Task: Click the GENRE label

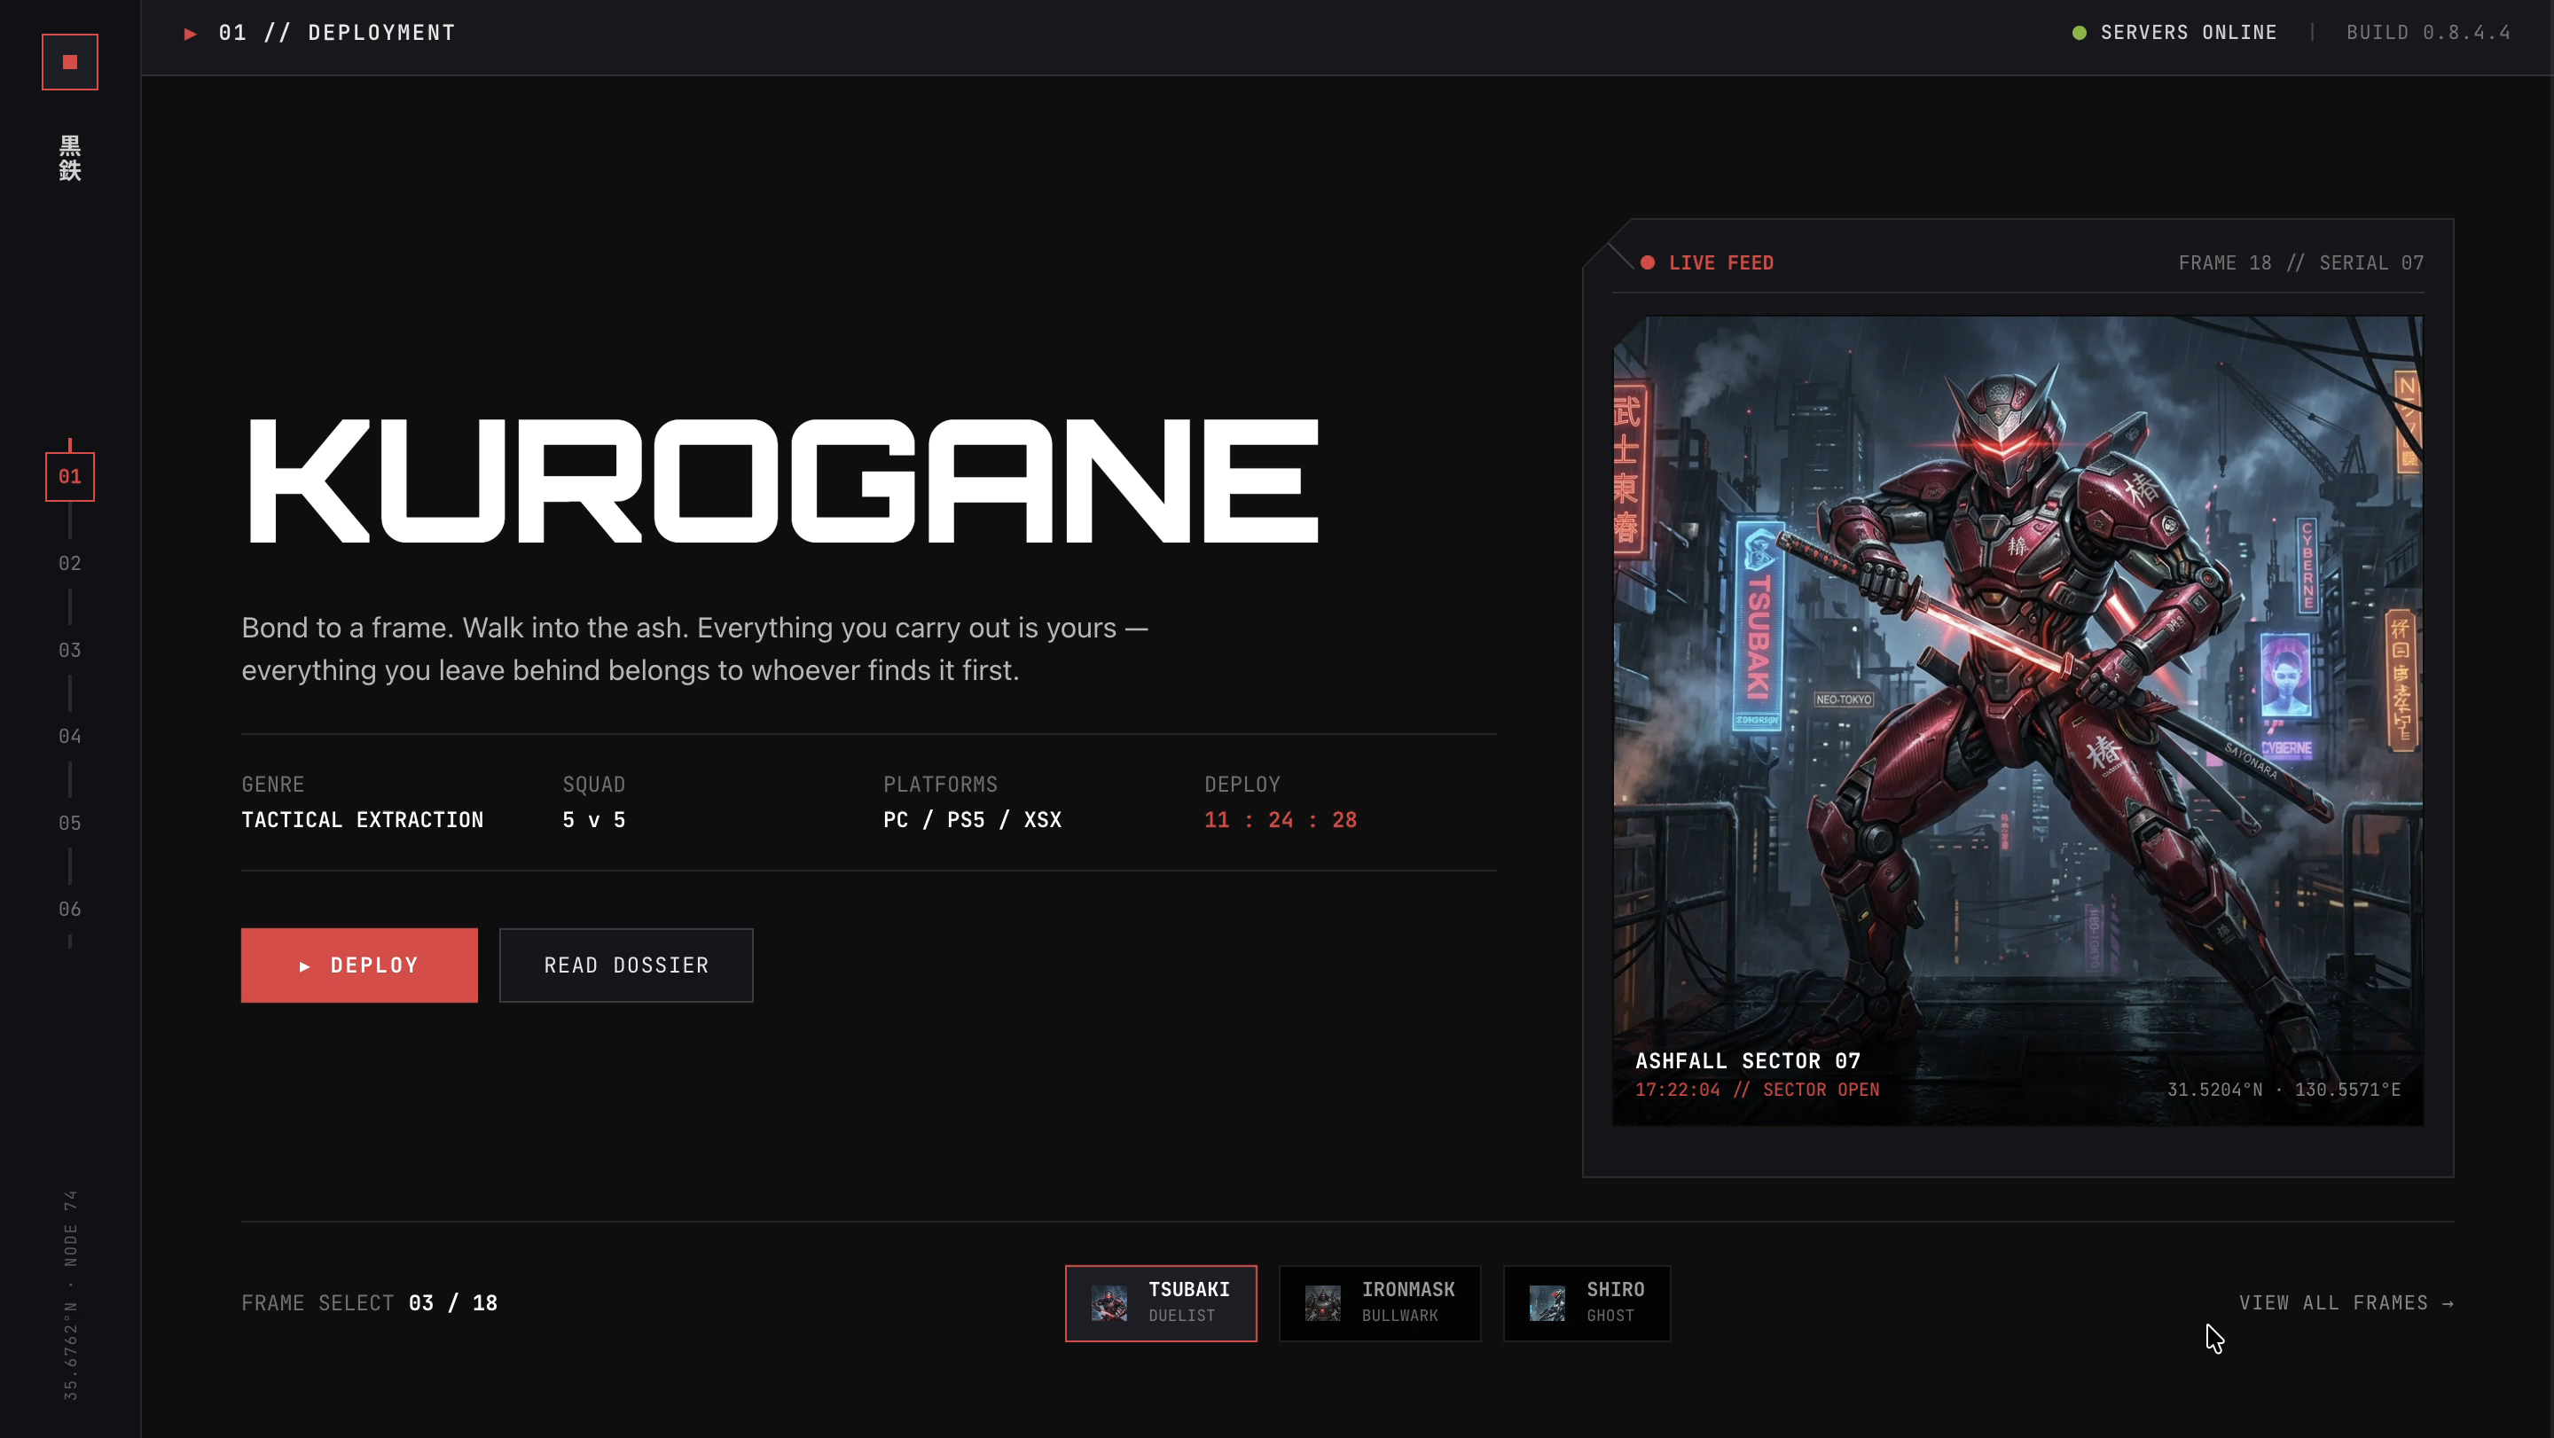Action: pyautogui.click(x=272, y=785)
